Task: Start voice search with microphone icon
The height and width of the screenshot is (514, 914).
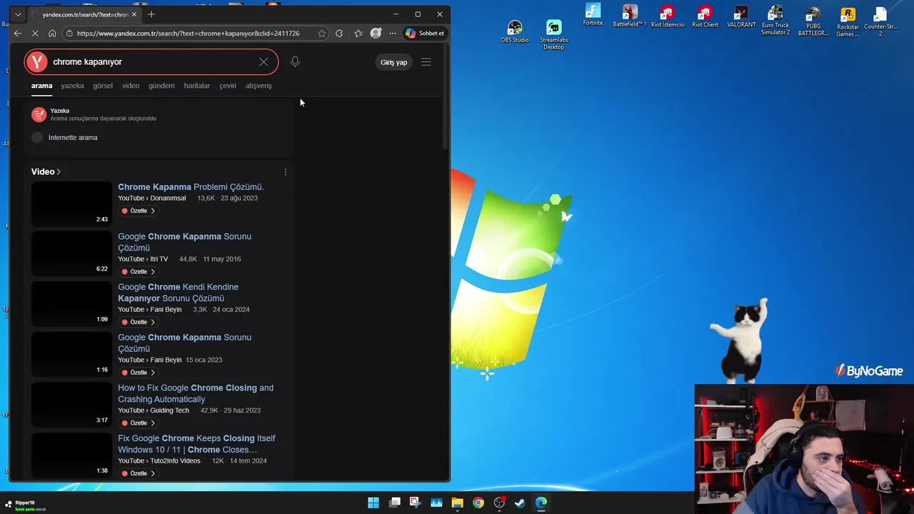Action: point(295,62)
